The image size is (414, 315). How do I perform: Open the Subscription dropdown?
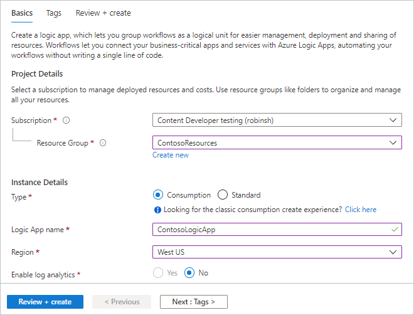point(277,120)
